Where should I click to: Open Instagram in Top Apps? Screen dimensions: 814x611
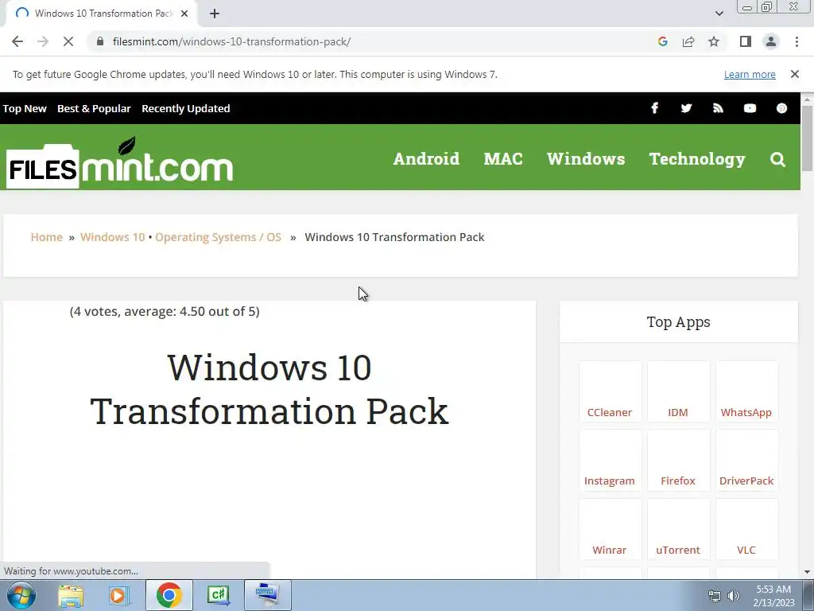(x=610, y=460)
